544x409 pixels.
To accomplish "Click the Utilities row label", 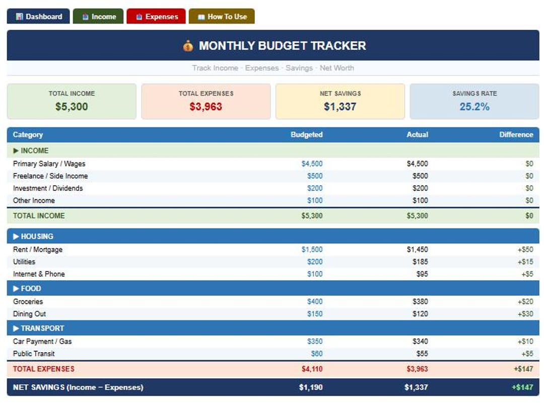I will click(24, 262).
